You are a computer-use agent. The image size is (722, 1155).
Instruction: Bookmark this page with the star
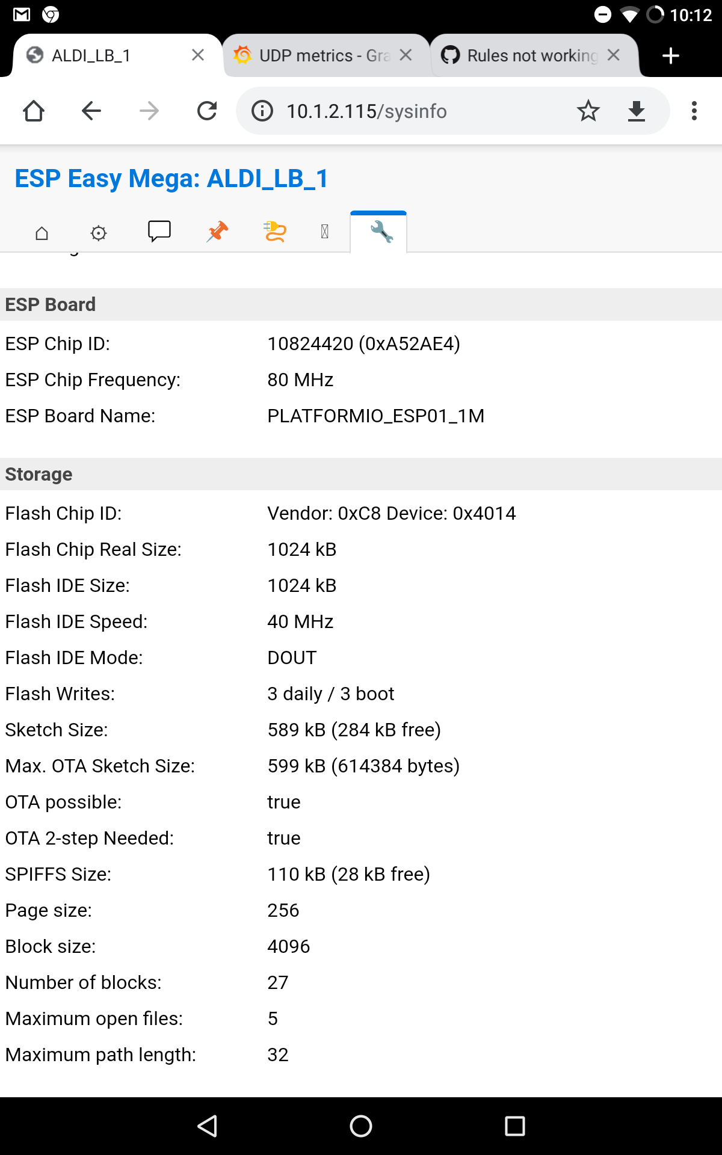tap(588, 111)
